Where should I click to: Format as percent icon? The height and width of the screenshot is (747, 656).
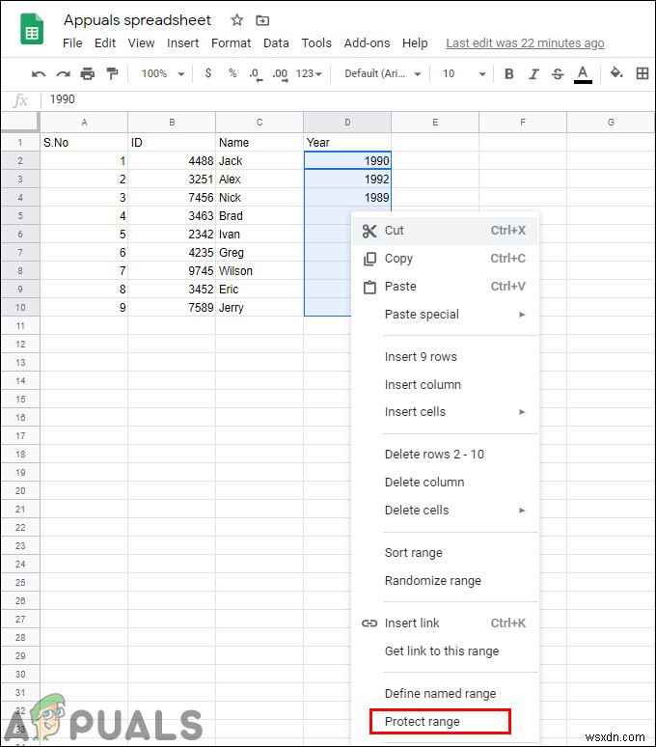[232, 73]
